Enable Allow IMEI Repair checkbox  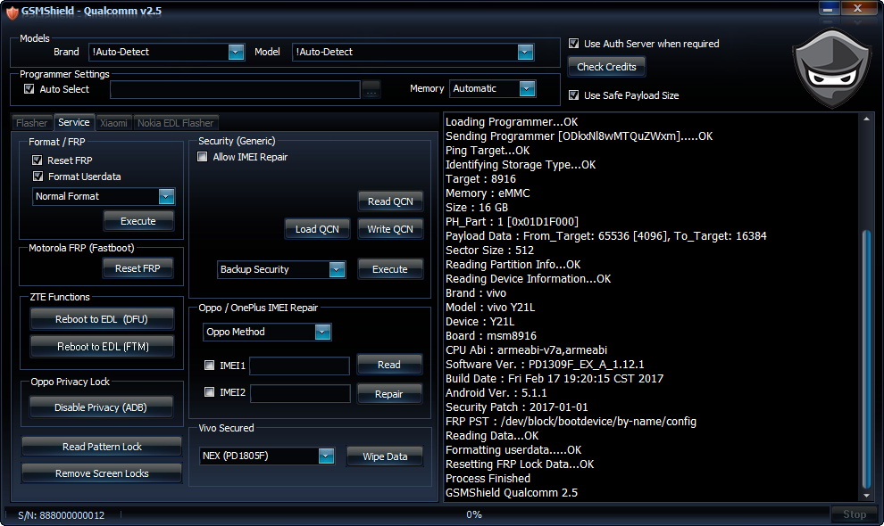[203, 157]
